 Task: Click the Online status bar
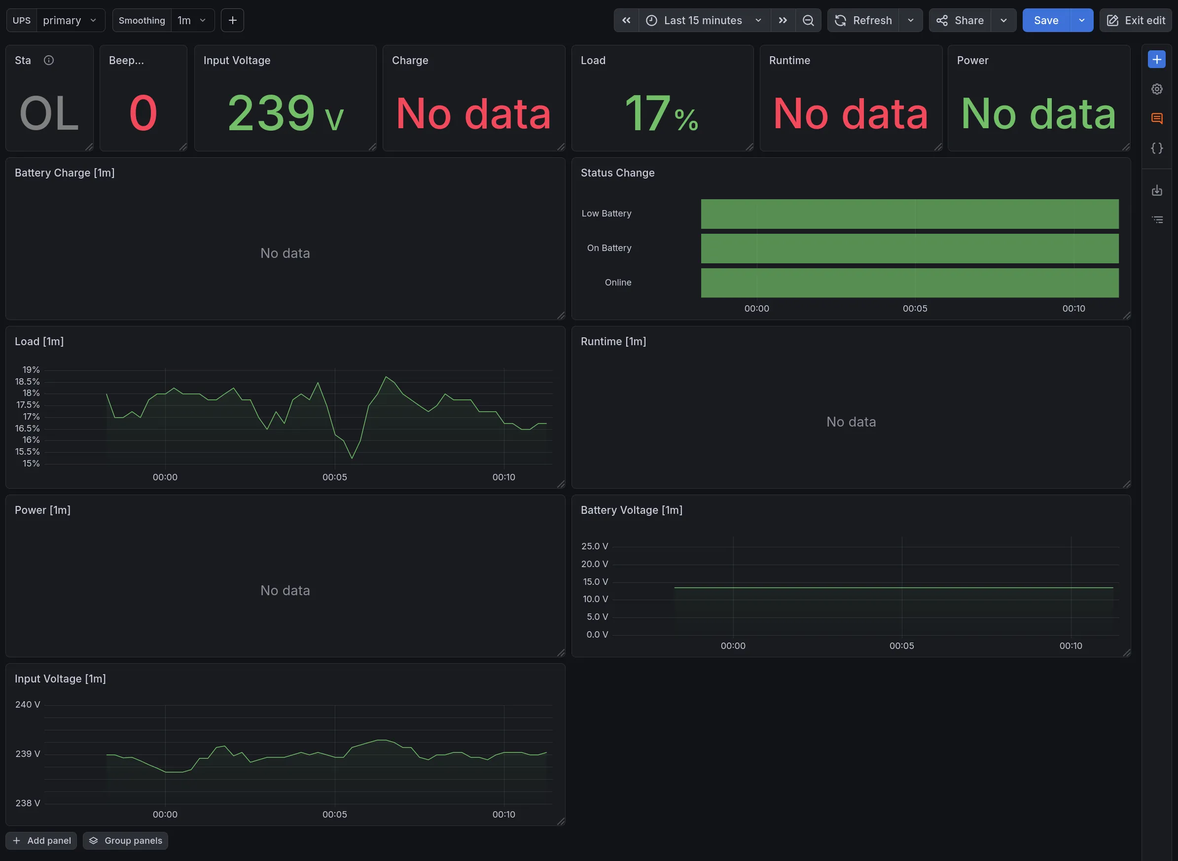click(909, 283)
